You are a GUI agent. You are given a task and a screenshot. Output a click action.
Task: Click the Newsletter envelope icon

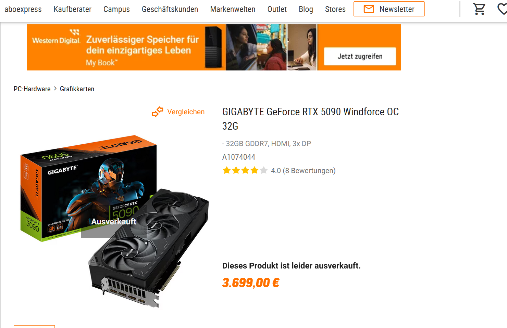click(x=369, y=9)
